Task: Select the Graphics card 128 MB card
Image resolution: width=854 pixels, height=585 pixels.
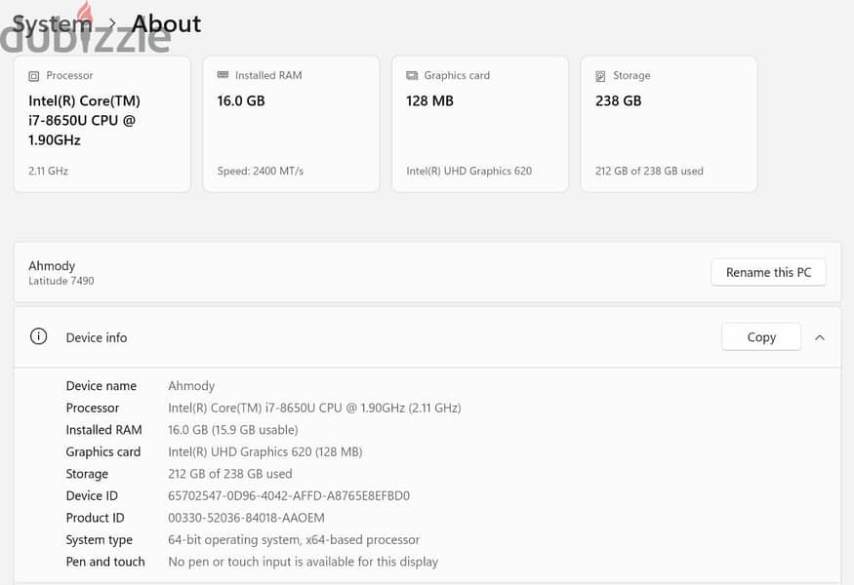Action: pos(480,124)
